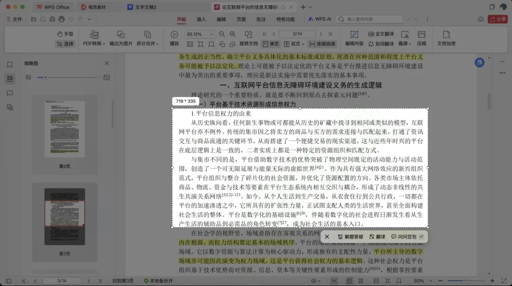Switch to the 插入 ribbon tab

pyautogui.click(x=201, y=19)
